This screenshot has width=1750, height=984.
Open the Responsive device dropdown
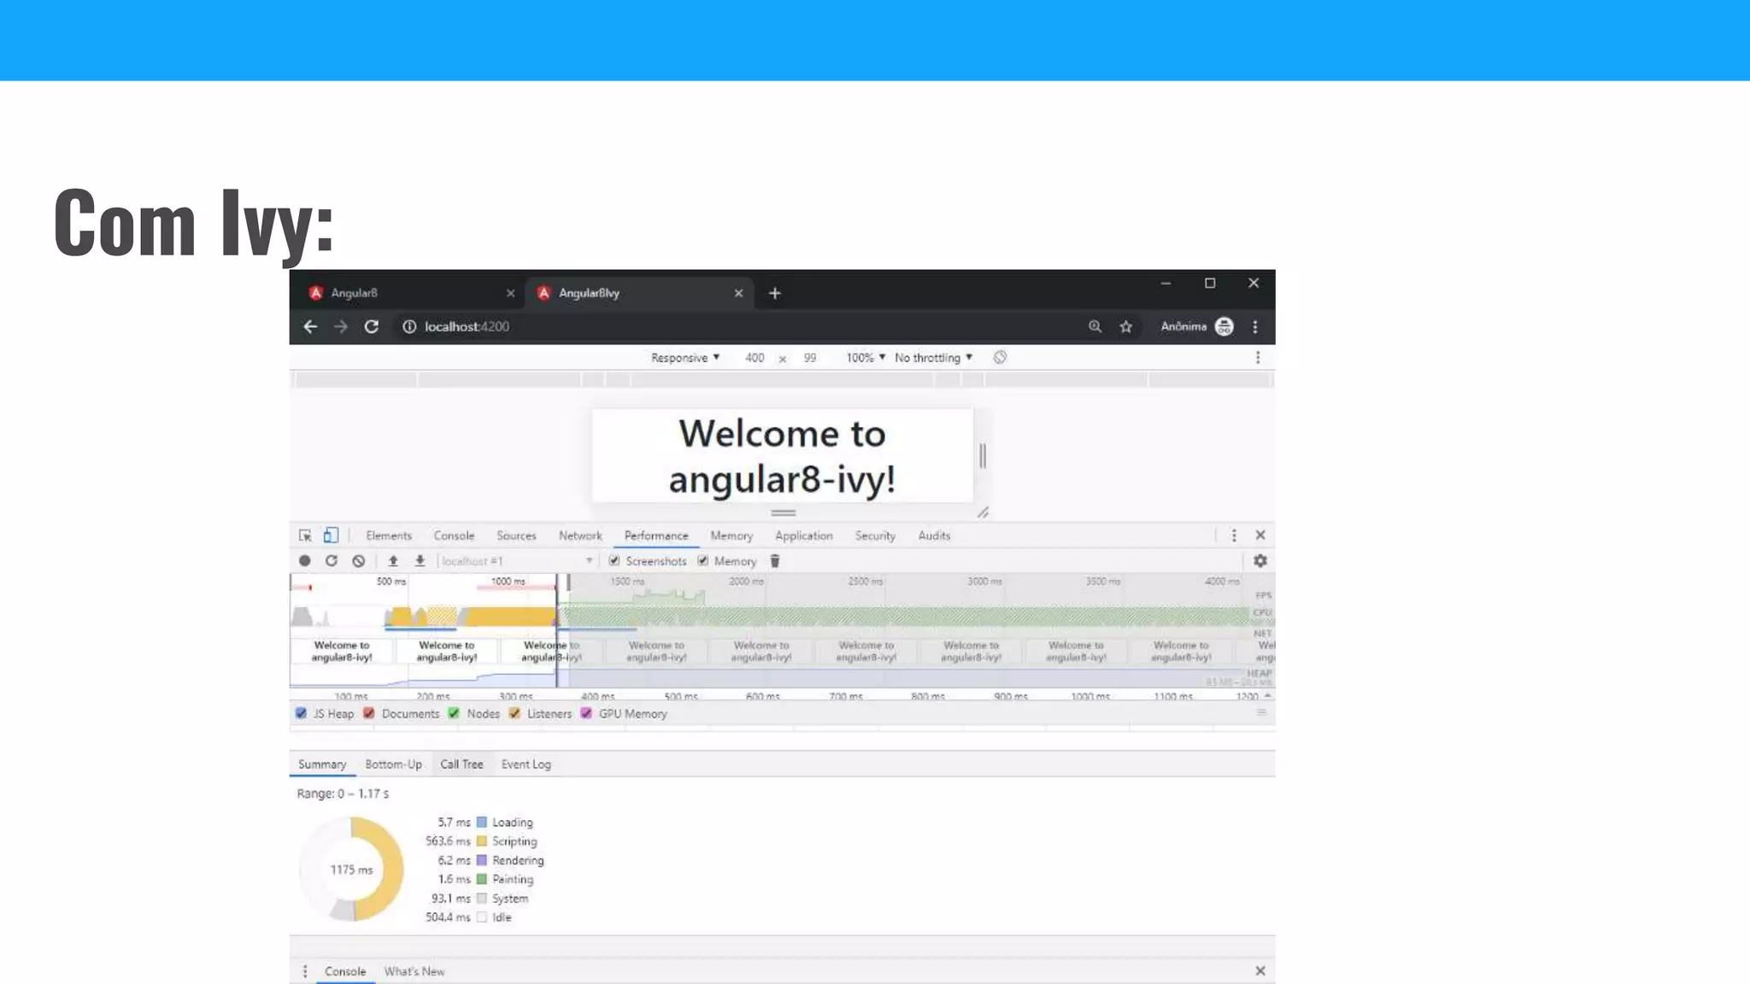(684, 358)
